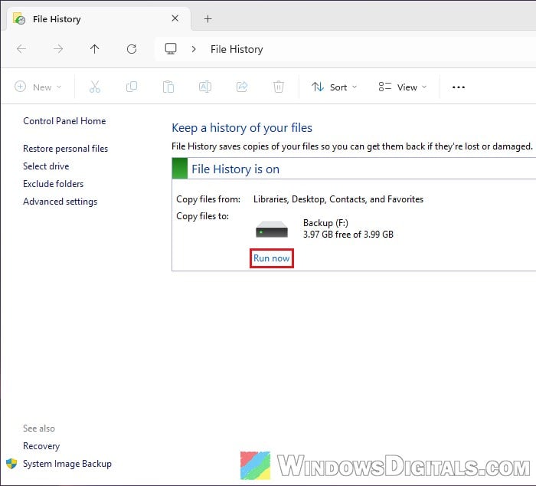Click the PC monitor icon in address bar

click(171, 48)
